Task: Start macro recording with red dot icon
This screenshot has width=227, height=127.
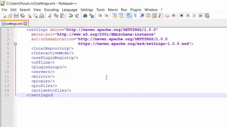Action: [x=181, y=16]
